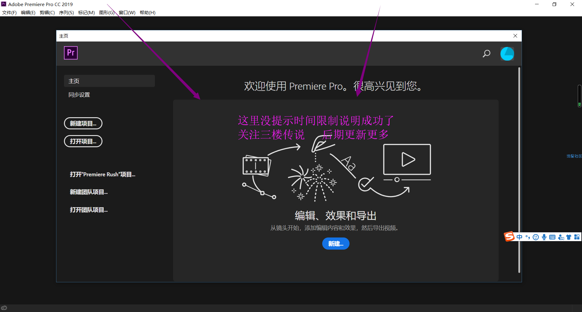Open the search magnifier icon
582x312 pixels.
point(487,54)
